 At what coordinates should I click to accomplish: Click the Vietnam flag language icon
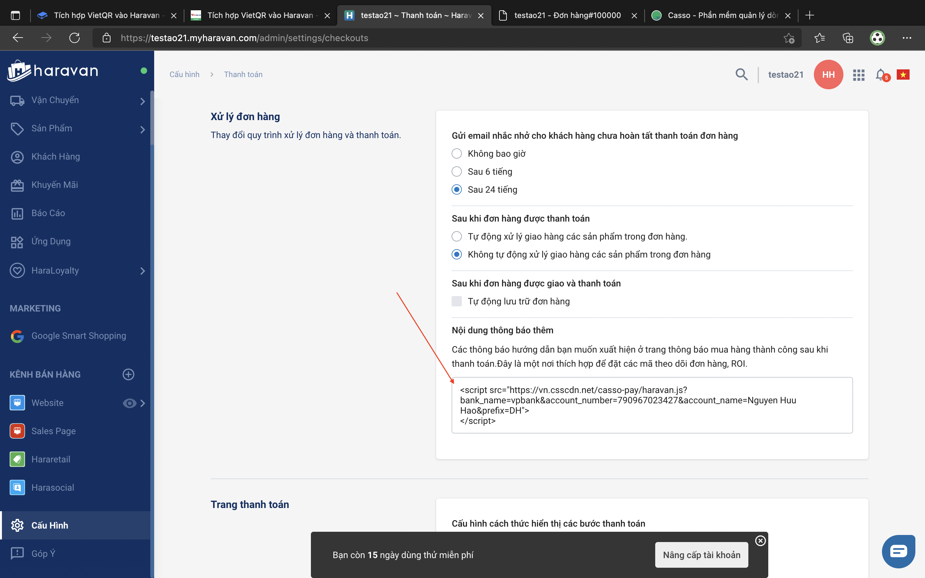pos(903,74)
